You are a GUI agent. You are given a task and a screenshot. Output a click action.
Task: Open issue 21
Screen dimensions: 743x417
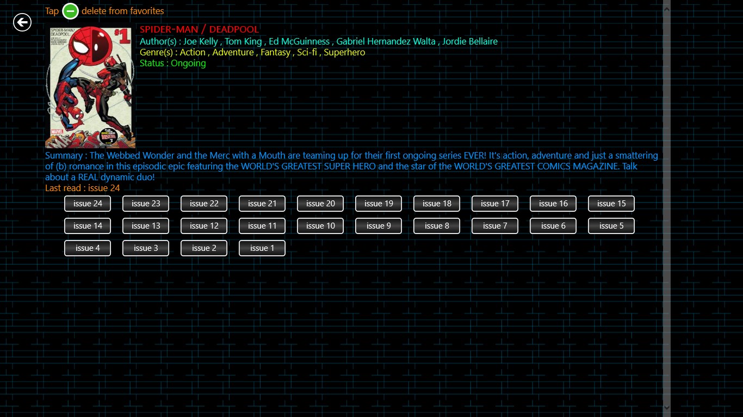coord(262,204)
